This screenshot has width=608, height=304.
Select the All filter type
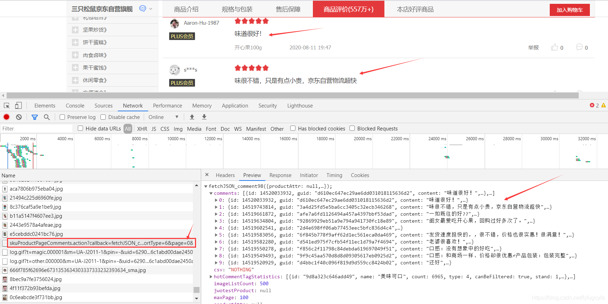click(x=128, y=129)
